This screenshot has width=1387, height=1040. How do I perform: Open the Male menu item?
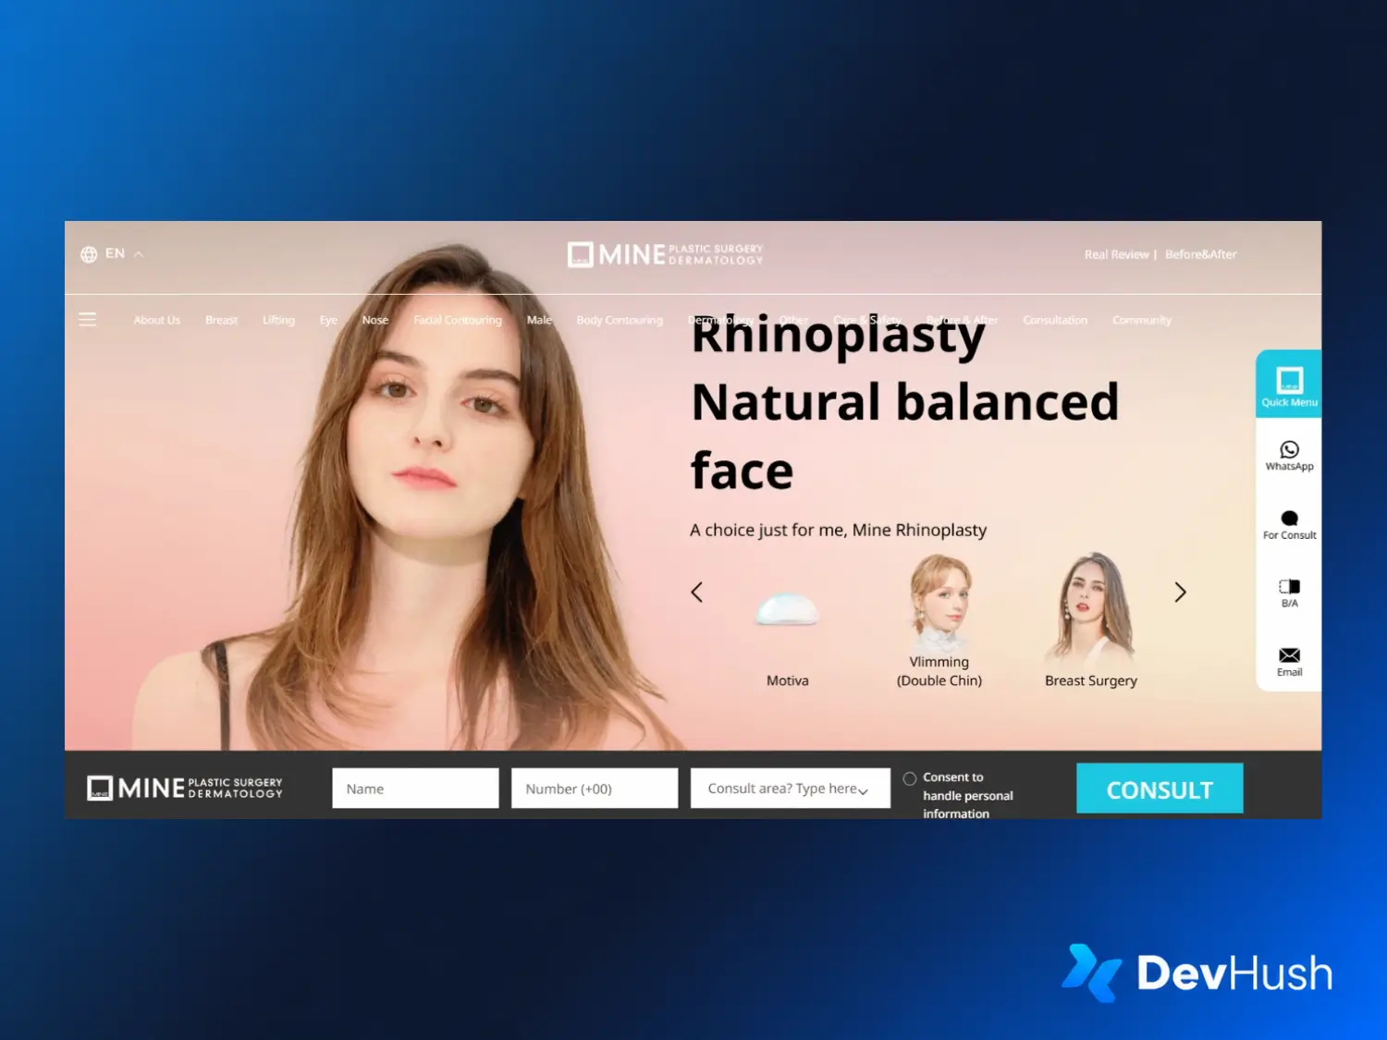(x=539, y=320)
